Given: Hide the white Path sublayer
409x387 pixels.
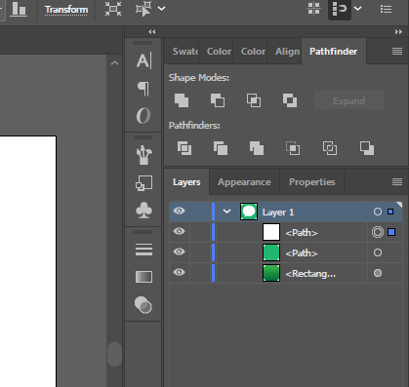Looking at the screenshot, I should coord(179,231).
